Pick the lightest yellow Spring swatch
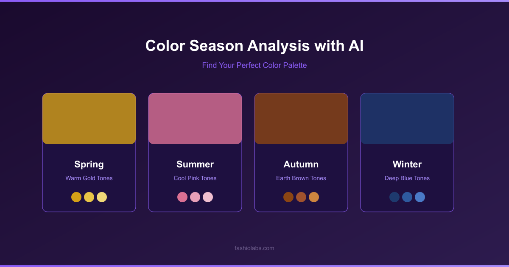Image resolution: width=509 pixels, height=267 pixels. pos(102,197)
